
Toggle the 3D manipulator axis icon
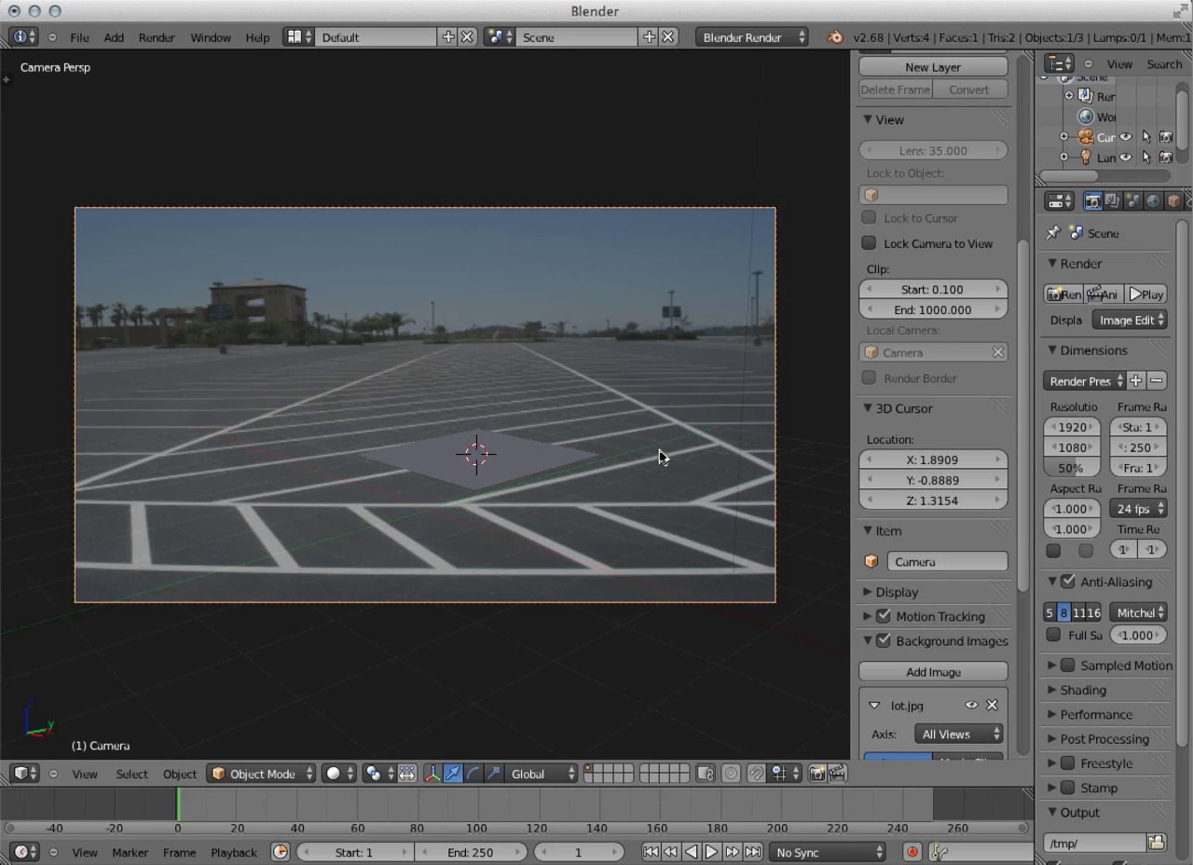coord(432,774)
